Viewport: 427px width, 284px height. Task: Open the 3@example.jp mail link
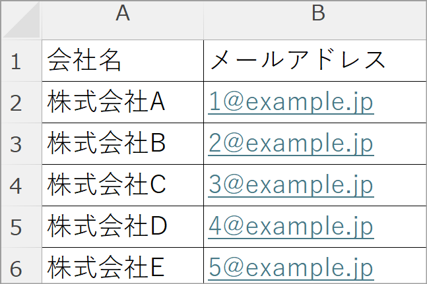click(x=291, y=185)
